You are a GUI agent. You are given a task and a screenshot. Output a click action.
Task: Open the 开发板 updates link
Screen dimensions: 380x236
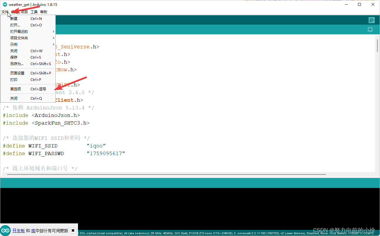tap(19, 231)
